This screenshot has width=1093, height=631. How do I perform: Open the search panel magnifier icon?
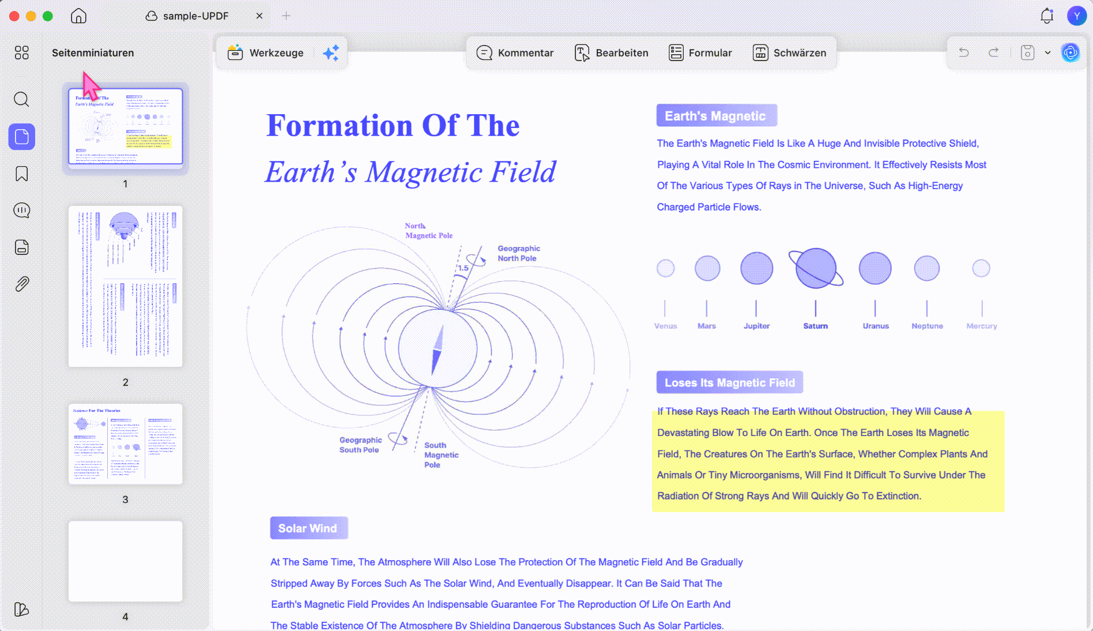21,99
